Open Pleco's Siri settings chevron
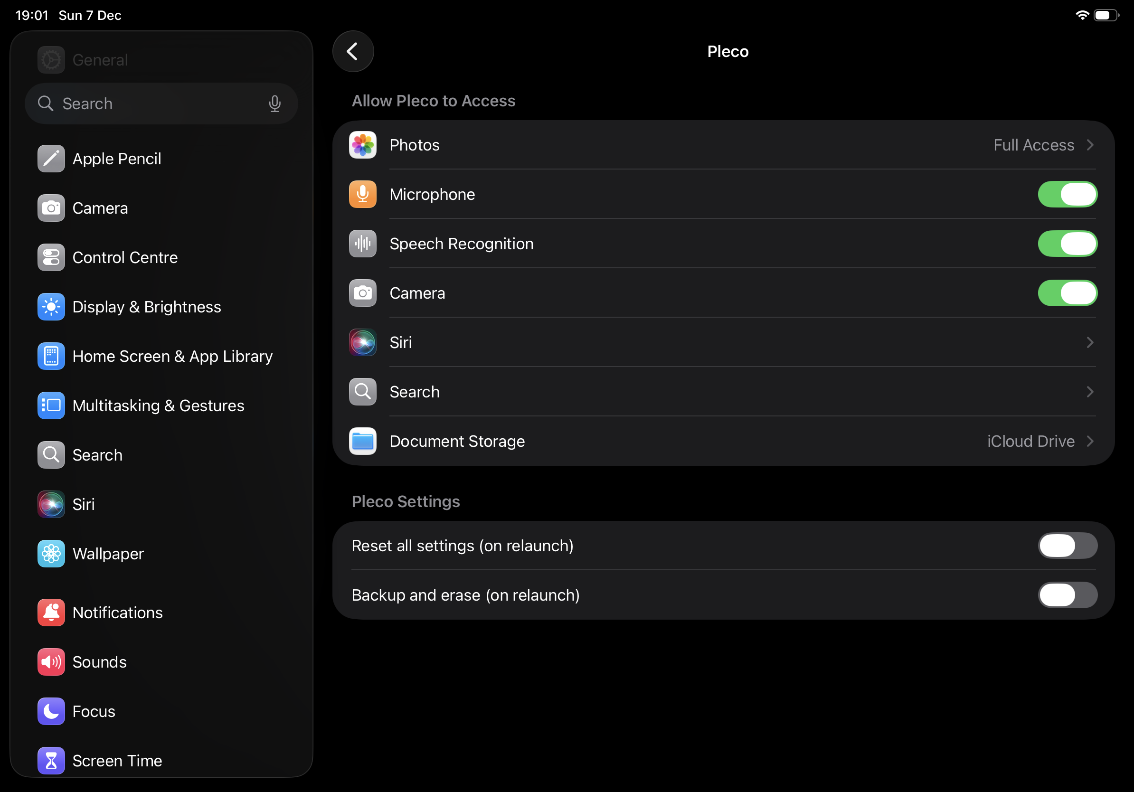 point(1089,342)
